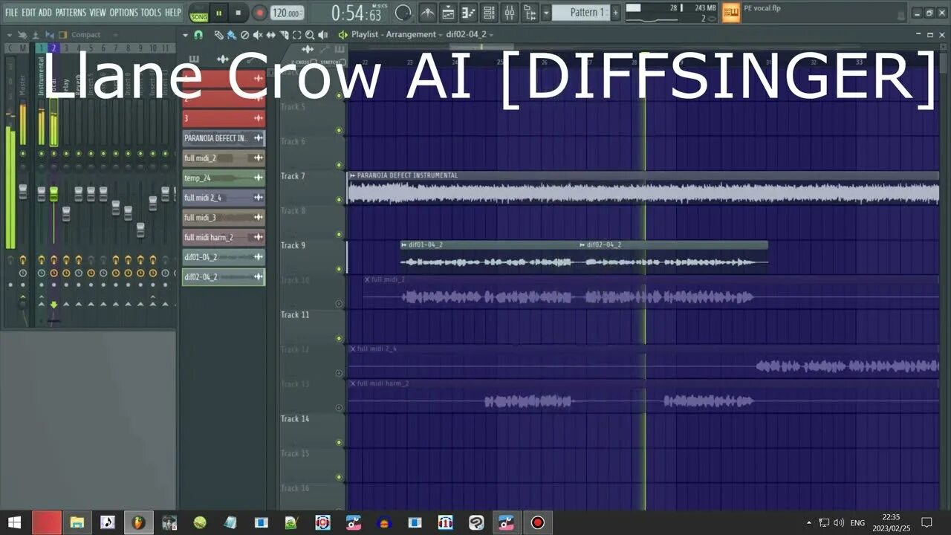The width and height of the screenshot is (951, 535).
Task: Click the volume icon in system tray
Action: pyautogui.click(x=839, y=522)
